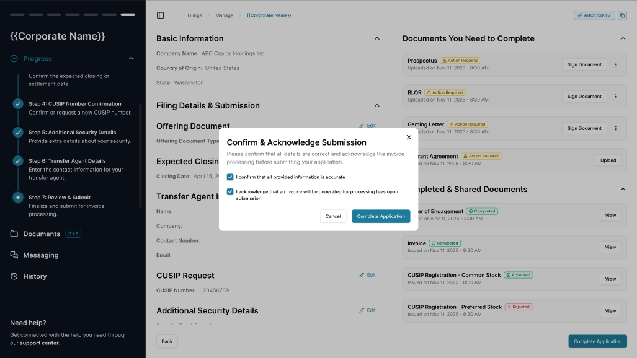
Task: Go to Manage breadcrumb
Action: [225, 15]
